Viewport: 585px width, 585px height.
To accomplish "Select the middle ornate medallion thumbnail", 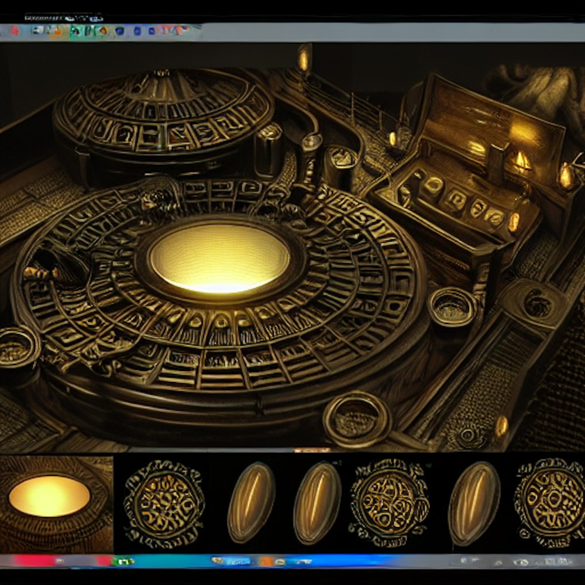I will pos(389,503).
